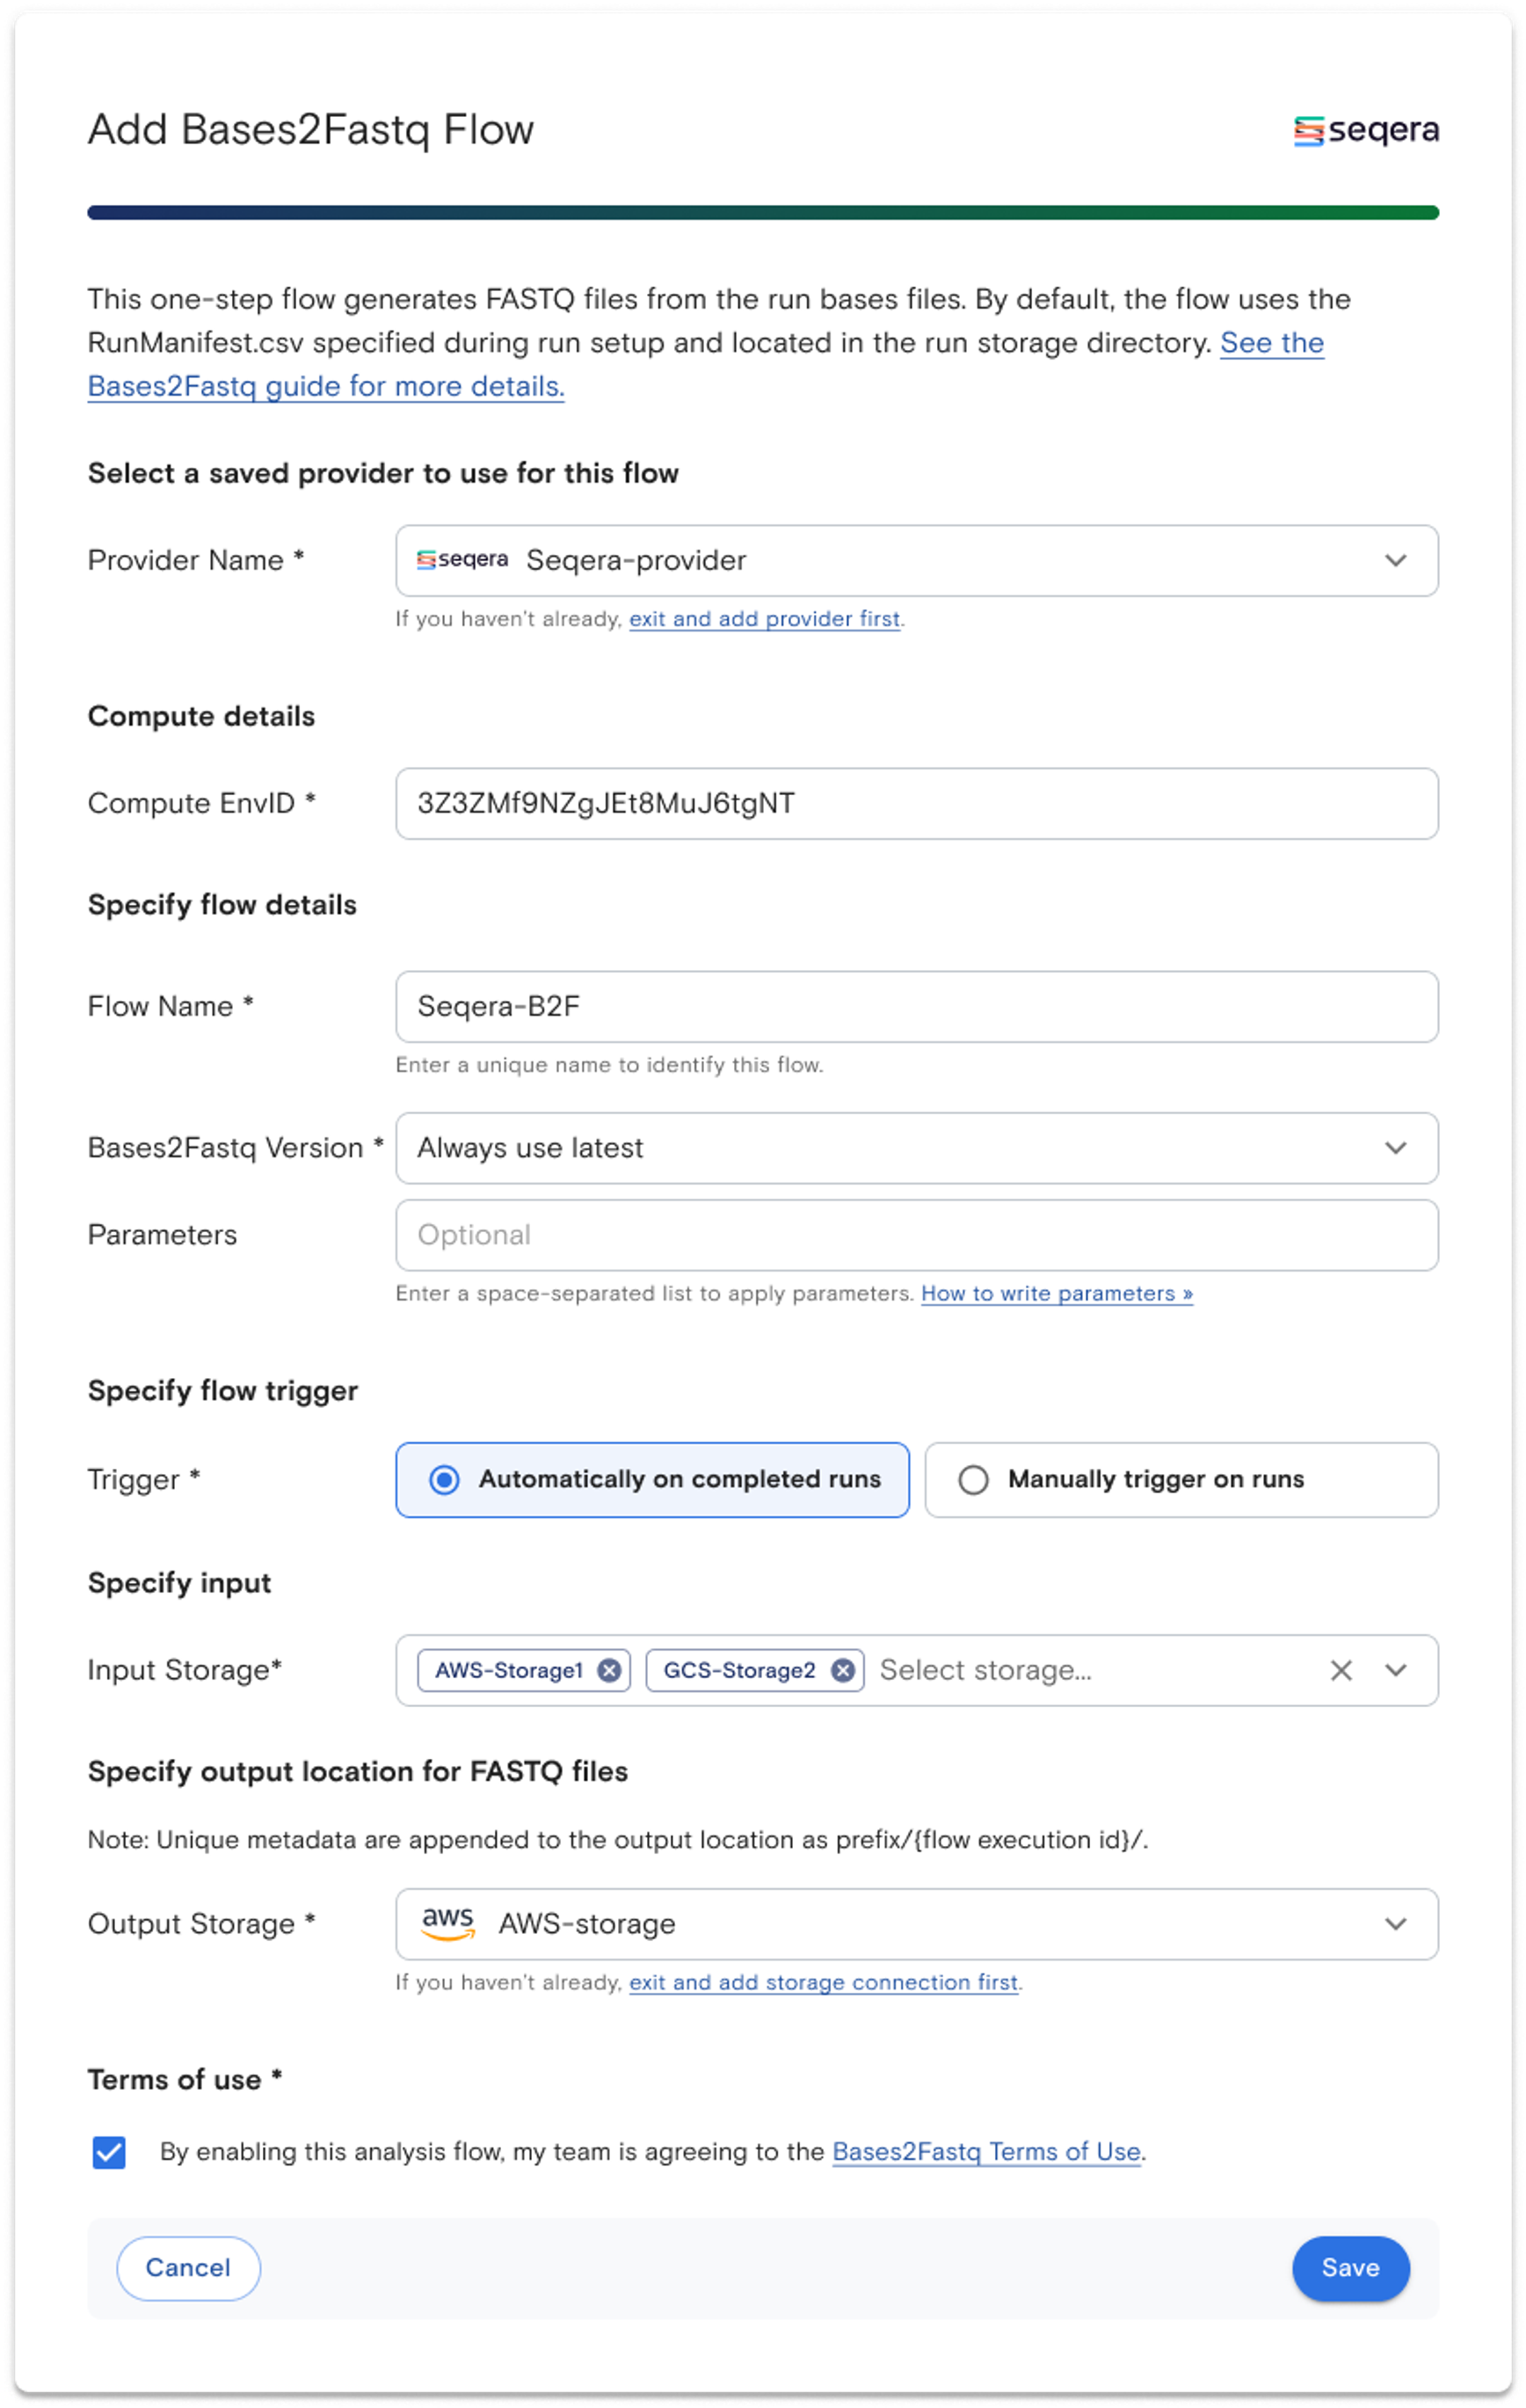Click the AWS logo in Output Storage
This screenshot has width=1526, height=2408.
point(447,1923)
